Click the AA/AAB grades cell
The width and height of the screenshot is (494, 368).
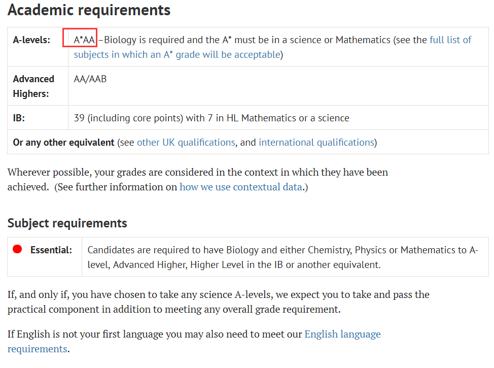pyautogui.click(x=90, y=79)
